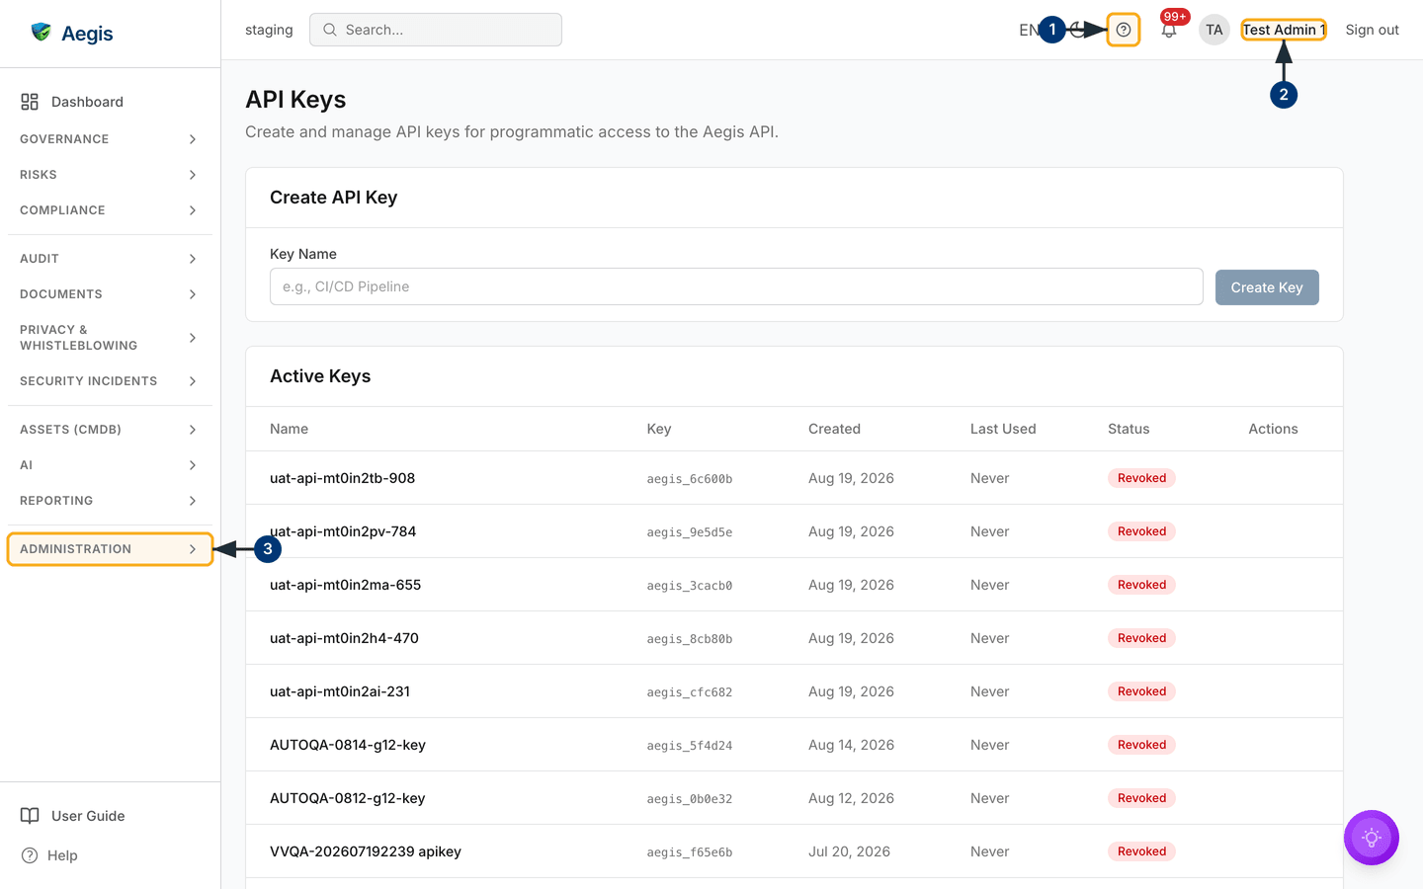
Task: Expand the Security Incidents chevron
Action: pyautogui.click(x=193, y=381)
